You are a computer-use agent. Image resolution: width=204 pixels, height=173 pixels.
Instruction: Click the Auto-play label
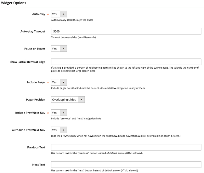coord(39,14)
